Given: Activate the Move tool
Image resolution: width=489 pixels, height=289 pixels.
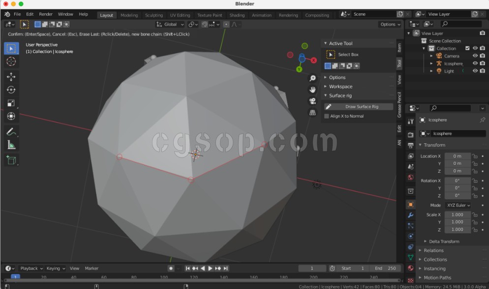Looking at the screenshot, I should coord(11,77).
